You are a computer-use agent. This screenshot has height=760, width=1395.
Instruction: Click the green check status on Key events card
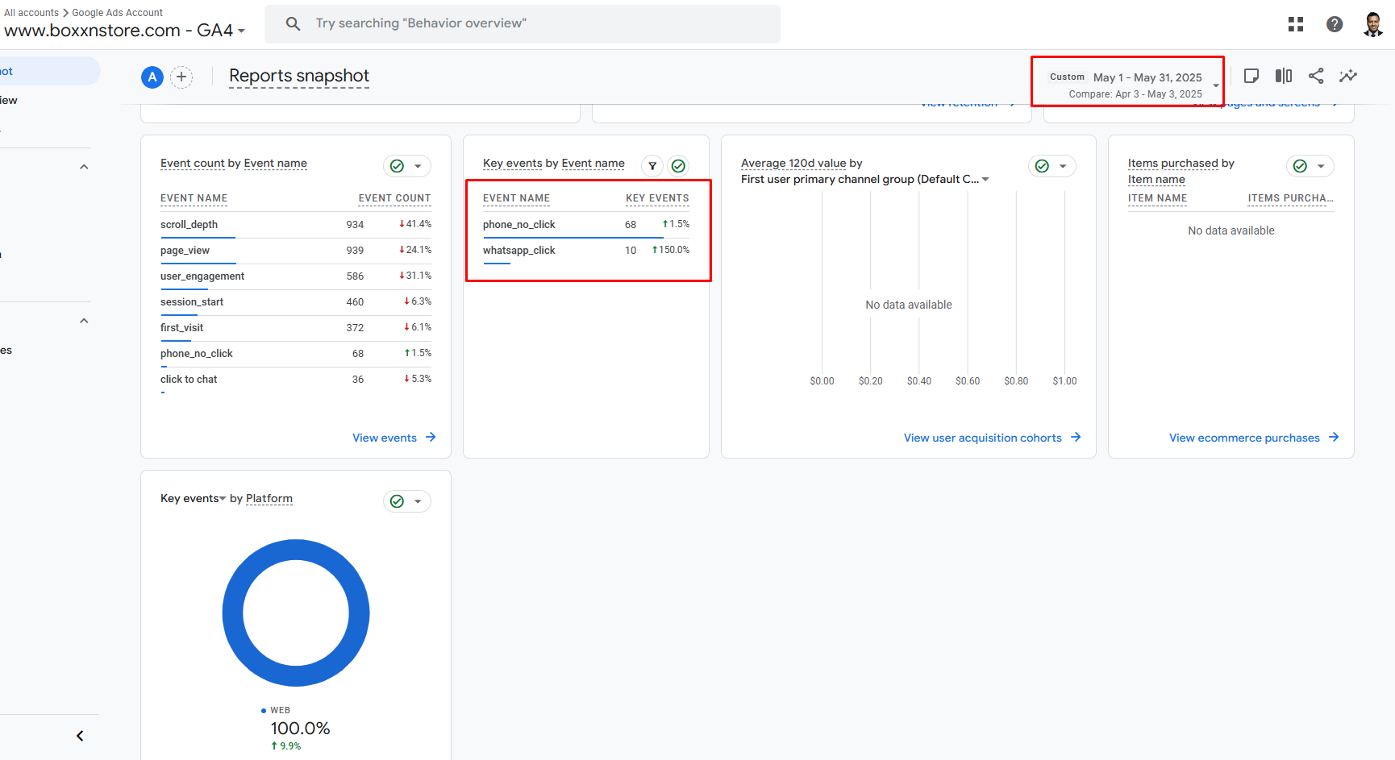point(679,166)
